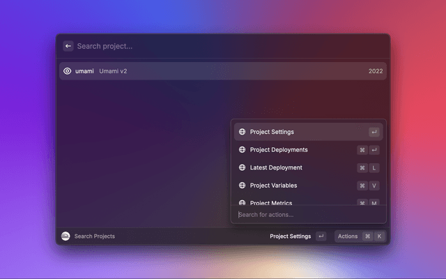Click the globe icon beside Project Deployments
Image resolution: width=446 pixels, height=279 pixels.
tap(242, 150)
